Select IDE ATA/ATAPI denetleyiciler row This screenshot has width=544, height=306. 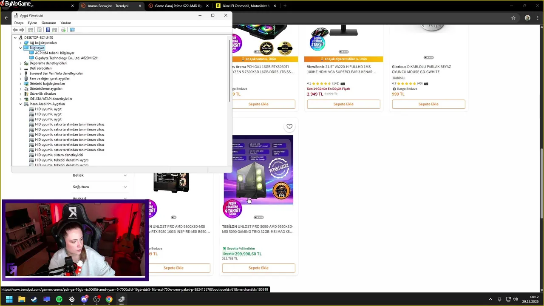[x=51, y=99]
